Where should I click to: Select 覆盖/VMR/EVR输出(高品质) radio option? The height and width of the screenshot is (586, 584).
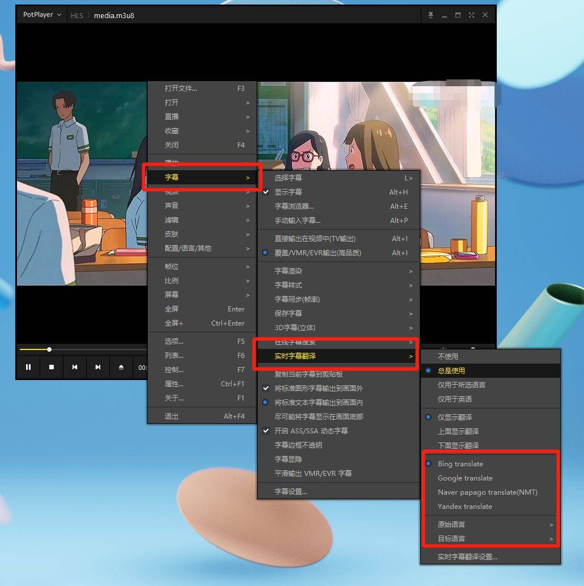point(339,253)
